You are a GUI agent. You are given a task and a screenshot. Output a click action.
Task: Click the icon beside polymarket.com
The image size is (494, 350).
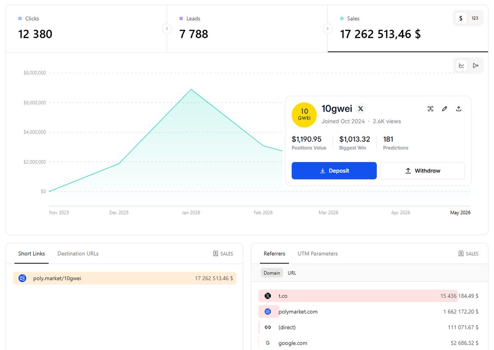(268, 312)
